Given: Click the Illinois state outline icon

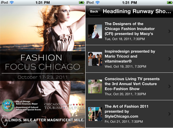Looking at the screenshot, I should (x=4, y=120).
